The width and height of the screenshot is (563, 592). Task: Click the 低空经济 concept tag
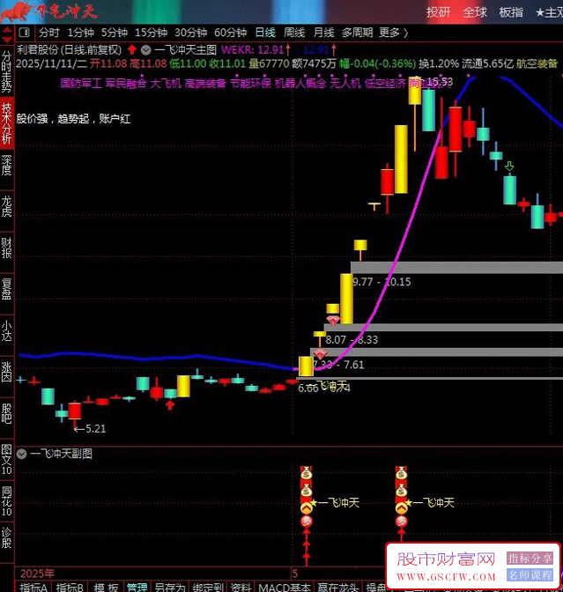[385, 83]
